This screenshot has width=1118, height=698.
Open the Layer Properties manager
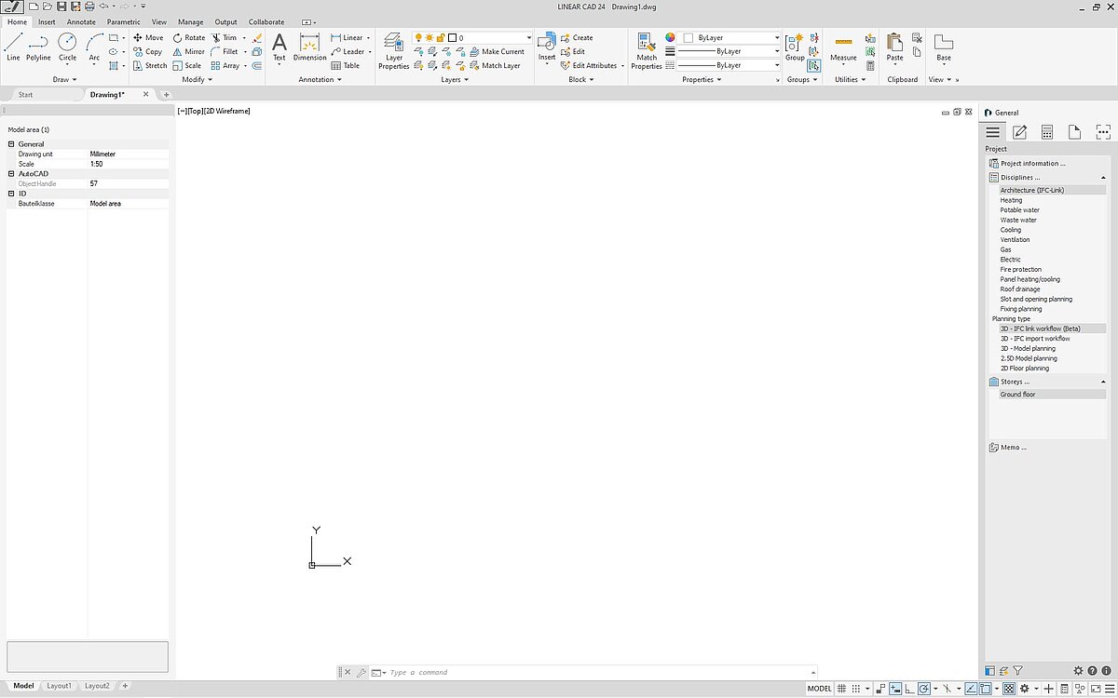click(x=394, y=51)
